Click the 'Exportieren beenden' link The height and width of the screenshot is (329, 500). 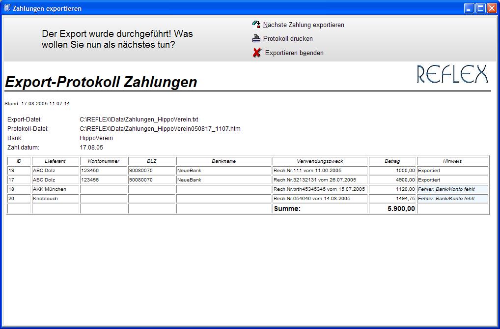click(x=294, y=53)
